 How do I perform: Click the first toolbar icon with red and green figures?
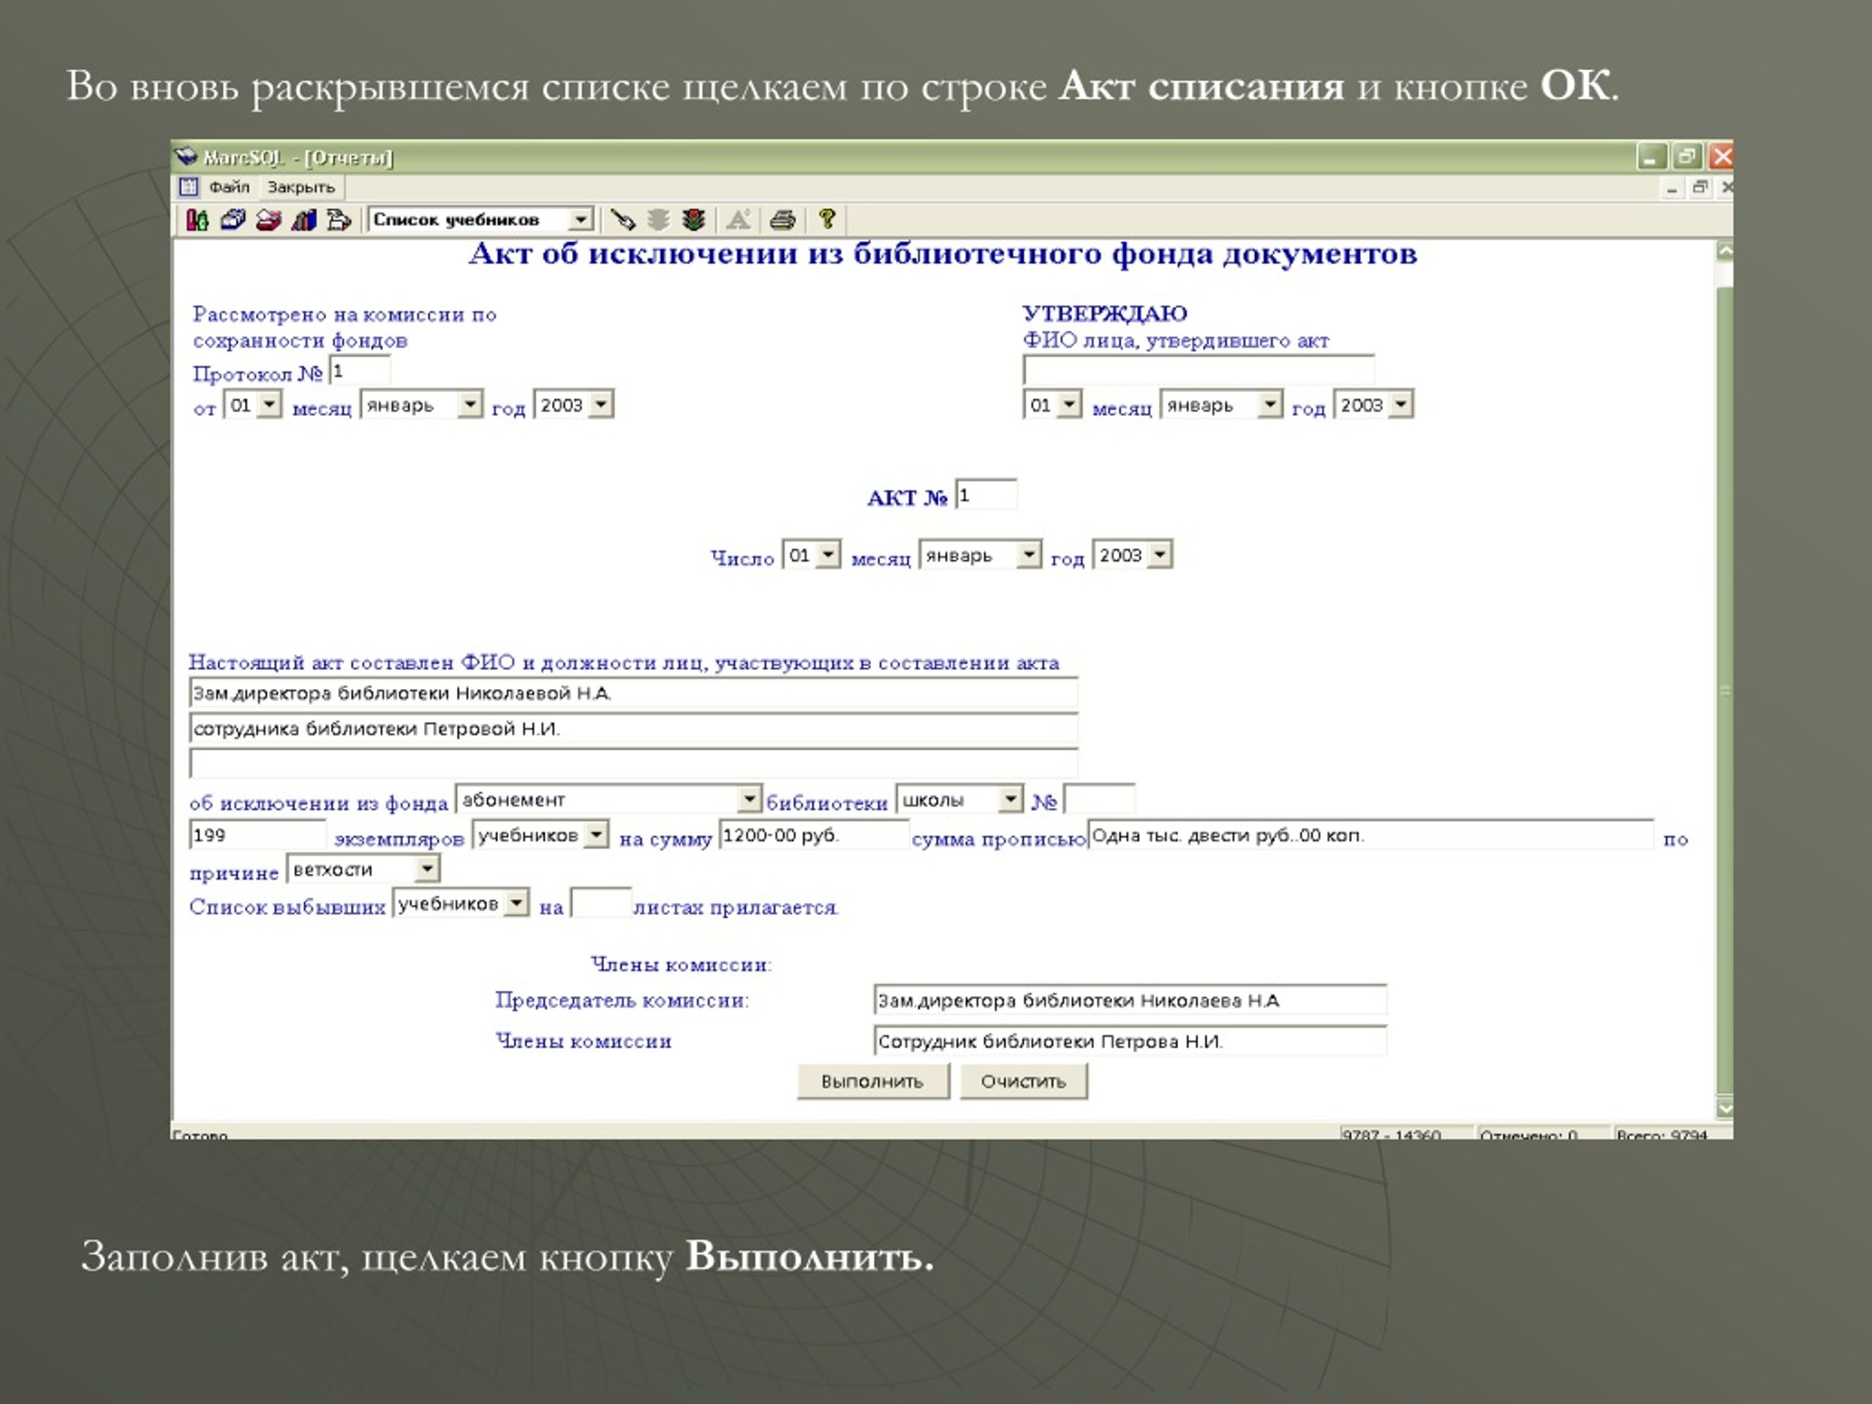tap(197, 220)
